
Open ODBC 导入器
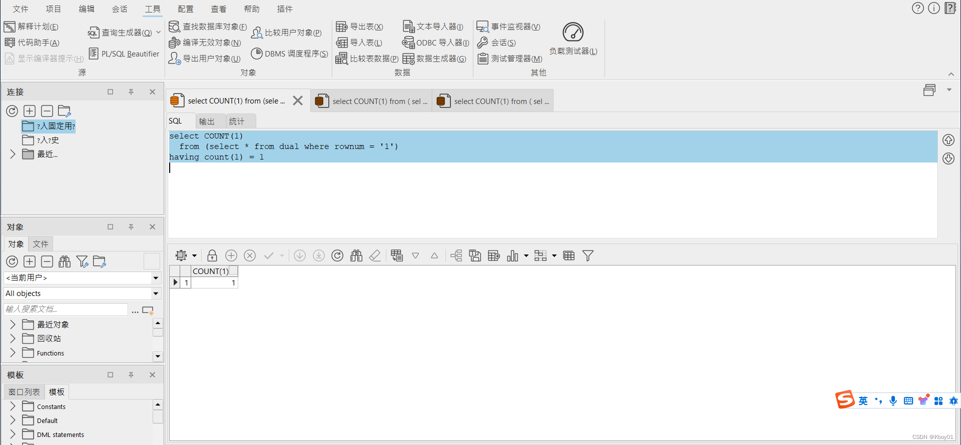(436, 42)
